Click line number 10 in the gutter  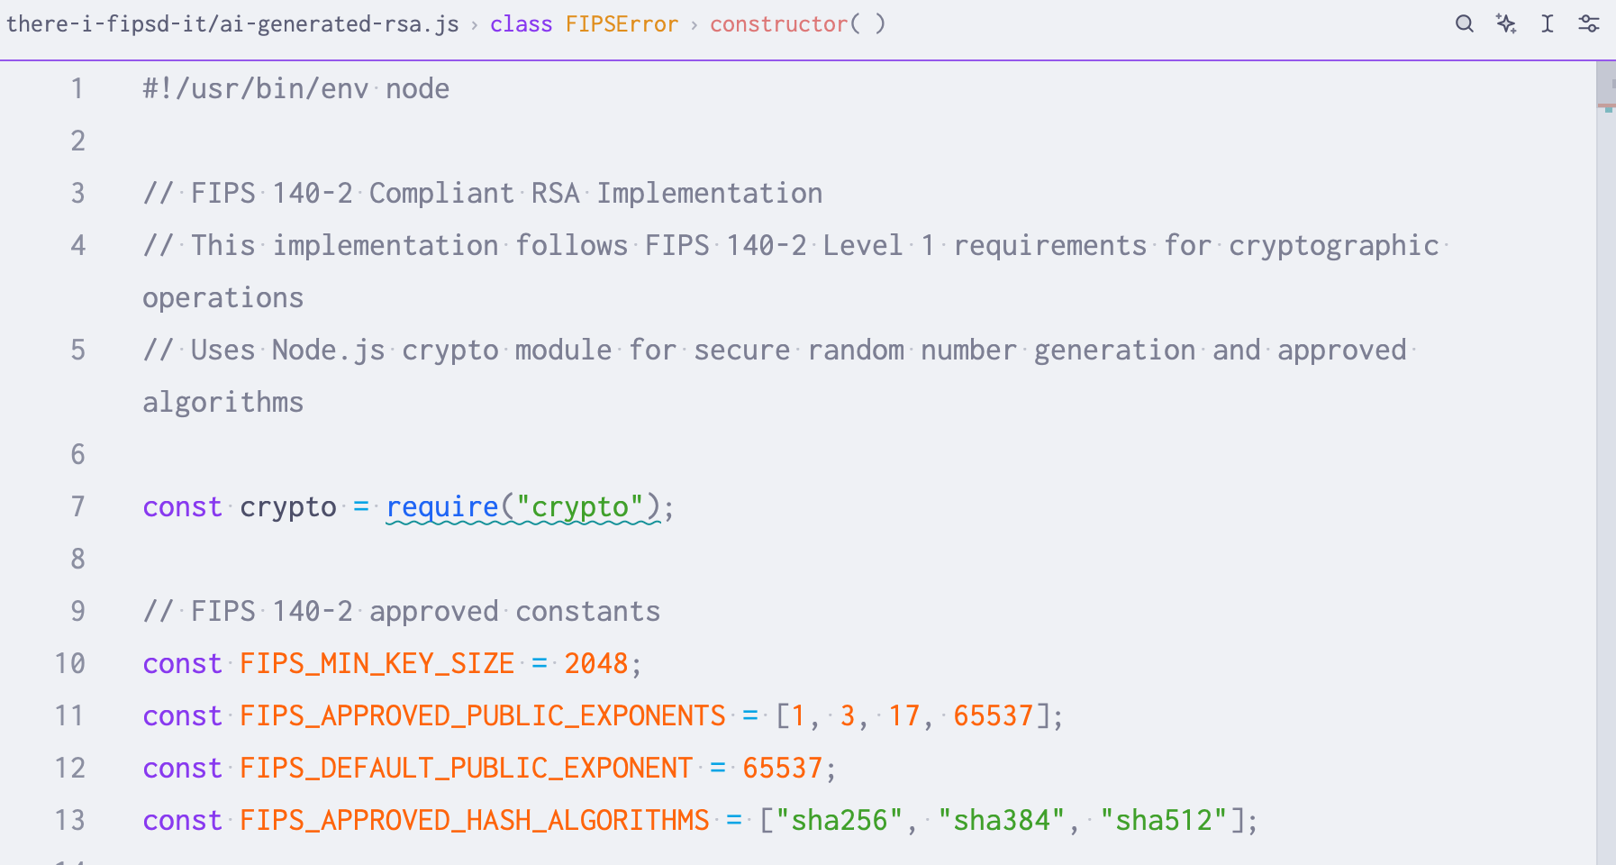(70, 663)
